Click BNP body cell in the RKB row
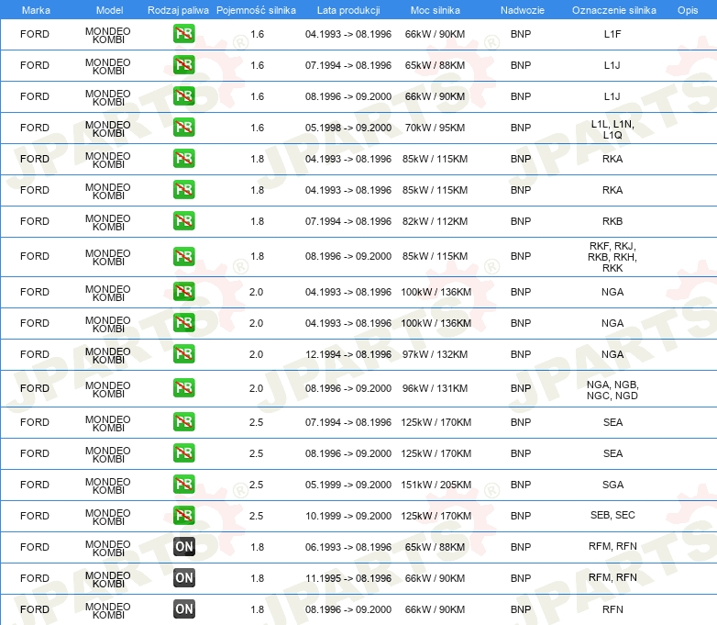Image resolution: width=717 pixels, height=625 pixels. 521,221
